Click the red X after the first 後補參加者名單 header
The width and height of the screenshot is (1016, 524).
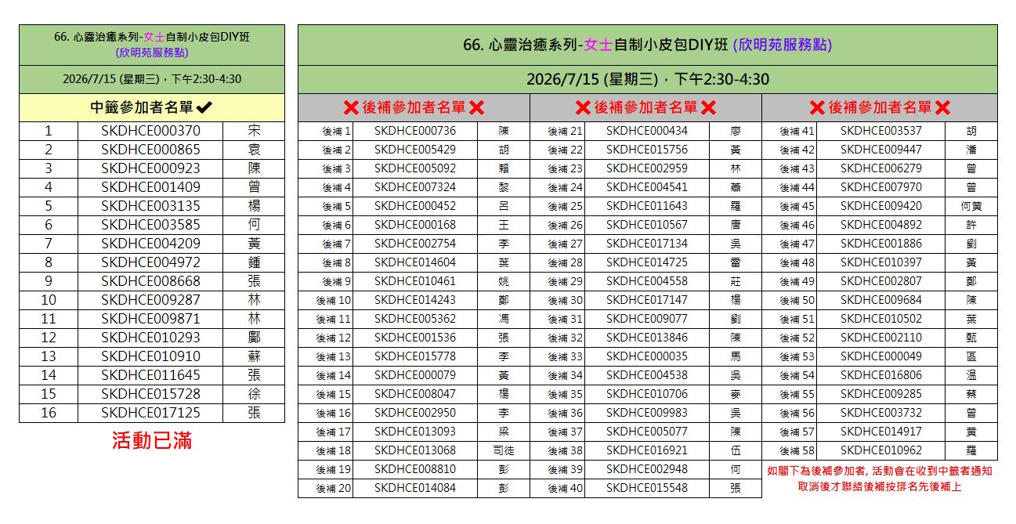[476, 108]
